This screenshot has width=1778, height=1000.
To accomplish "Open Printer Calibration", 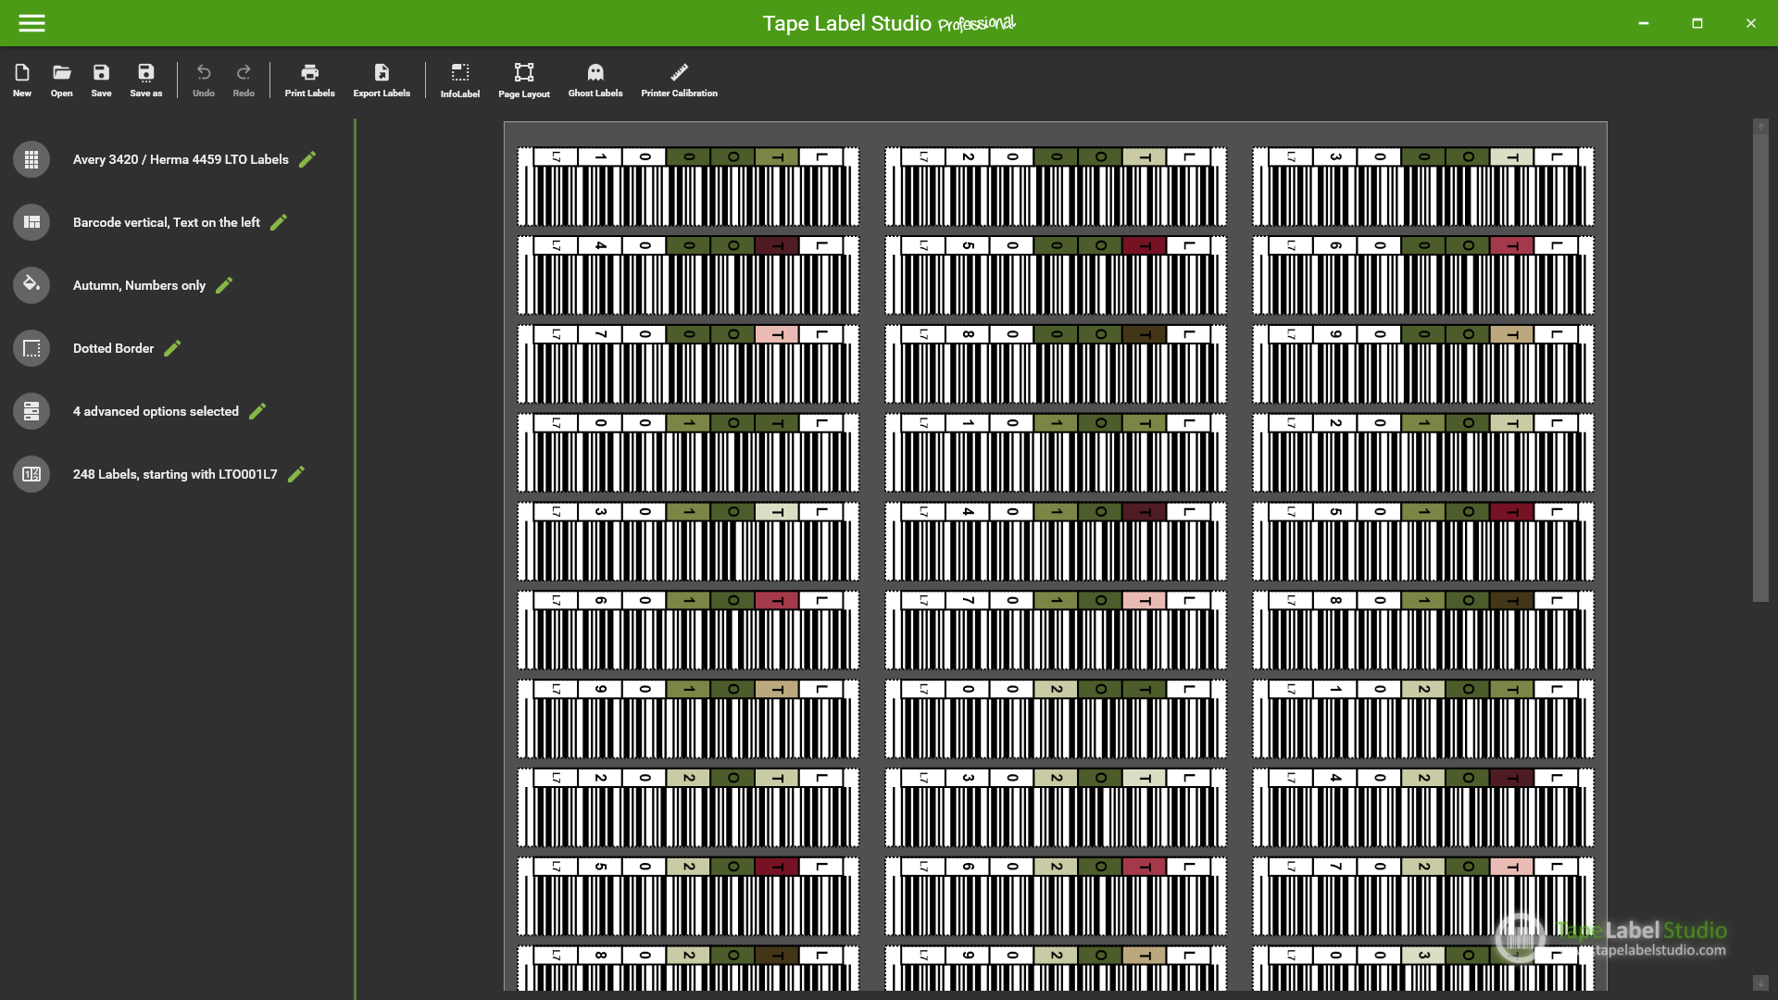I will (680, 80).
